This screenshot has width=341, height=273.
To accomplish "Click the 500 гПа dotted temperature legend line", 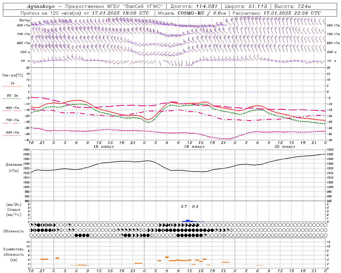I will pyautogui.click(x=12, y=135).
